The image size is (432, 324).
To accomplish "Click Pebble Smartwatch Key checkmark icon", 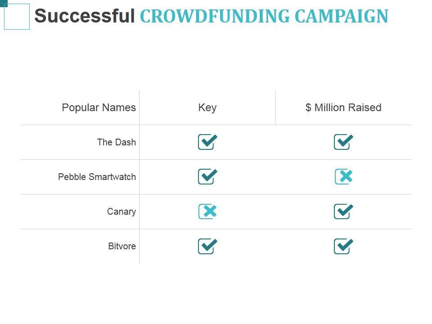I will point(207,176).
